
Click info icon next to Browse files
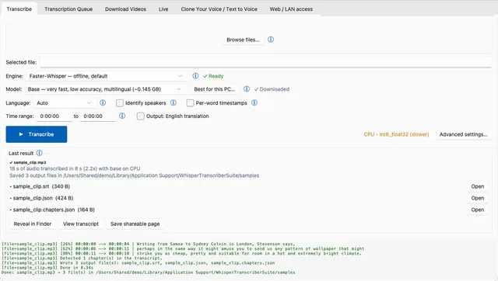tap(271, 40)
